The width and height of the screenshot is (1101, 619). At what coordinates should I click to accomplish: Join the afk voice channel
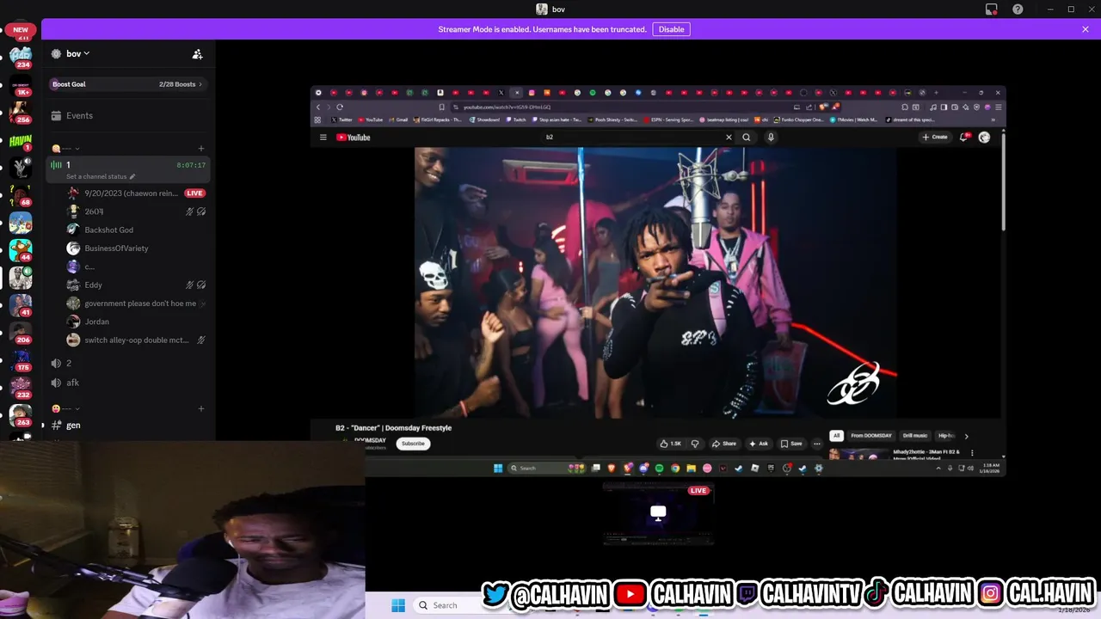coord(127,383)
